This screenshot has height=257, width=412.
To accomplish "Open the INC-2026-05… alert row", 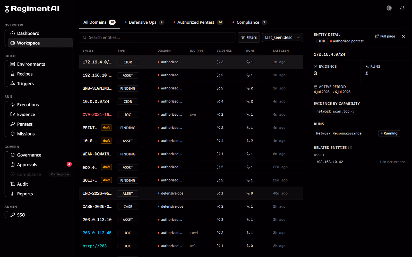I will [191, 194].
